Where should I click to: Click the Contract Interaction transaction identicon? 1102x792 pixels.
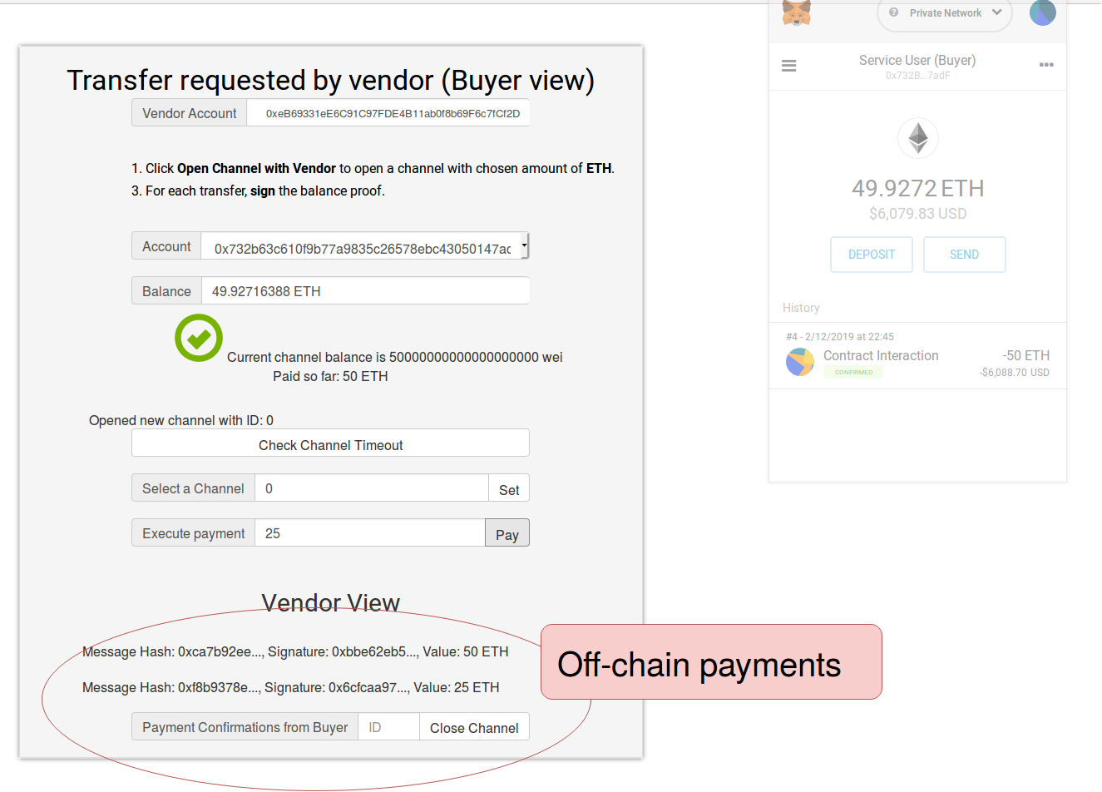[800, 362]
